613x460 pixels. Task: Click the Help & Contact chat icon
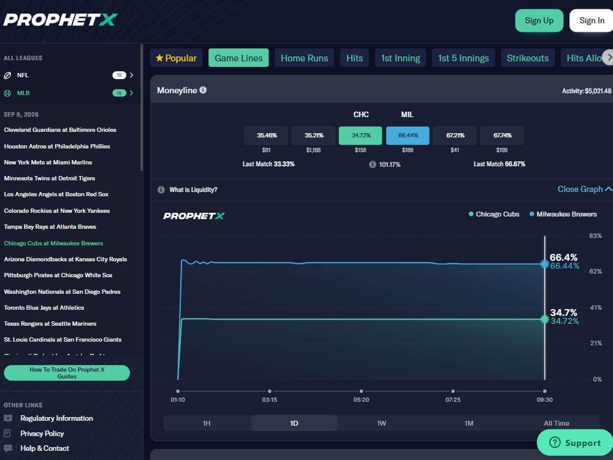click(8, 448)
